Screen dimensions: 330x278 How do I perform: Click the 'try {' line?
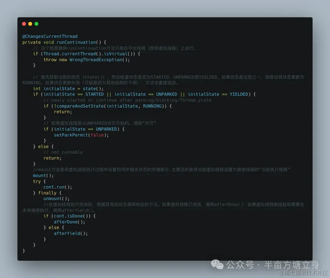pyautogui.click(x=39, y=181)
